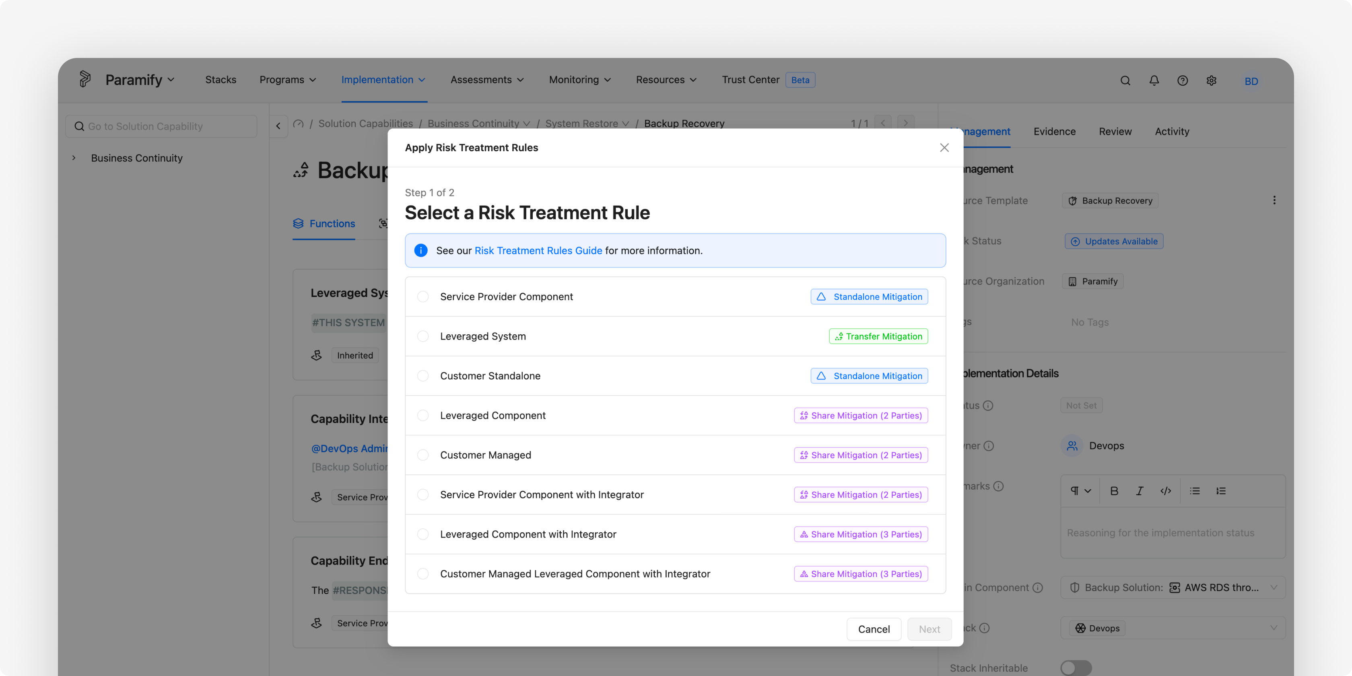Select Leveraged Component with Integrator radio
The image size is (1352, 676).
422,534
